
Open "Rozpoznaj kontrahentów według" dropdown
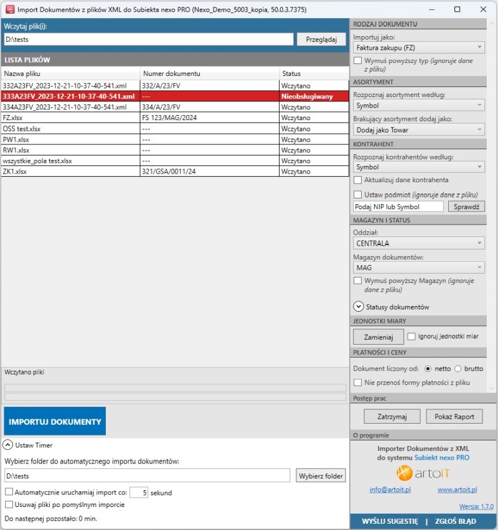(x=418, y=167)
